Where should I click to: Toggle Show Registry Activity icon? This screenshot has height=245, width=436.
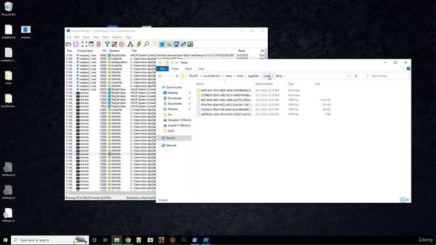tap(162, 44)
